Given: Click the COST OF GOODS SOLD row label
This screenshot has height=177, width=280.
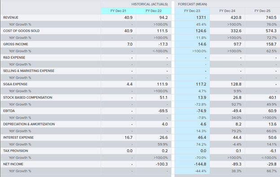Looking at the screenshot, I should coord(21,31).
